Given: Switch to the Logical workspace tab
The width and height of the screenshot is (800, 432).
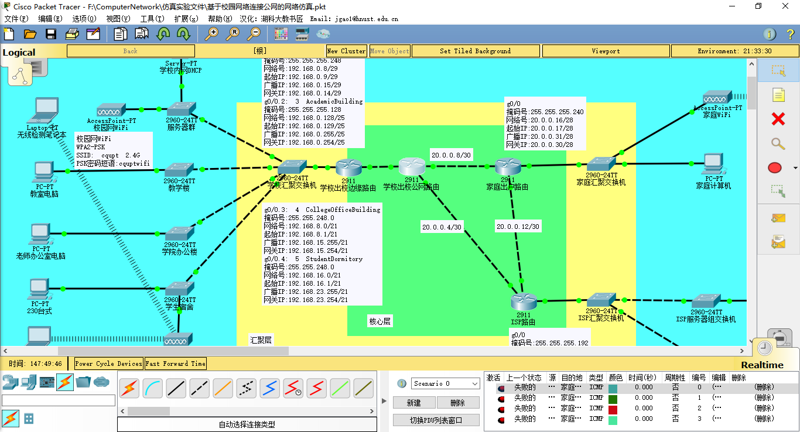Looking at the screenshot, I should coord(19,52).
